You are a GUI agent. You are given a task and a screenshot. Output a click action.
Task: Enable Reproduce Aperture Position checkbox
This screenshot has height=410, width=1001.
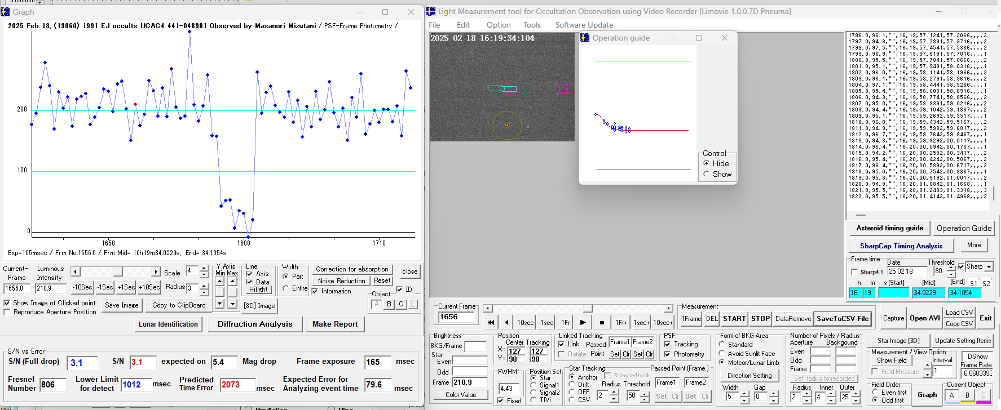(x=7, y=312)
